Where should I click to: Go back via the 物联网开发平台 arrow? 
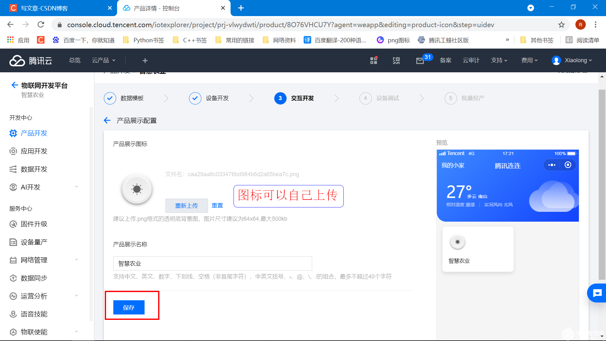14,85
